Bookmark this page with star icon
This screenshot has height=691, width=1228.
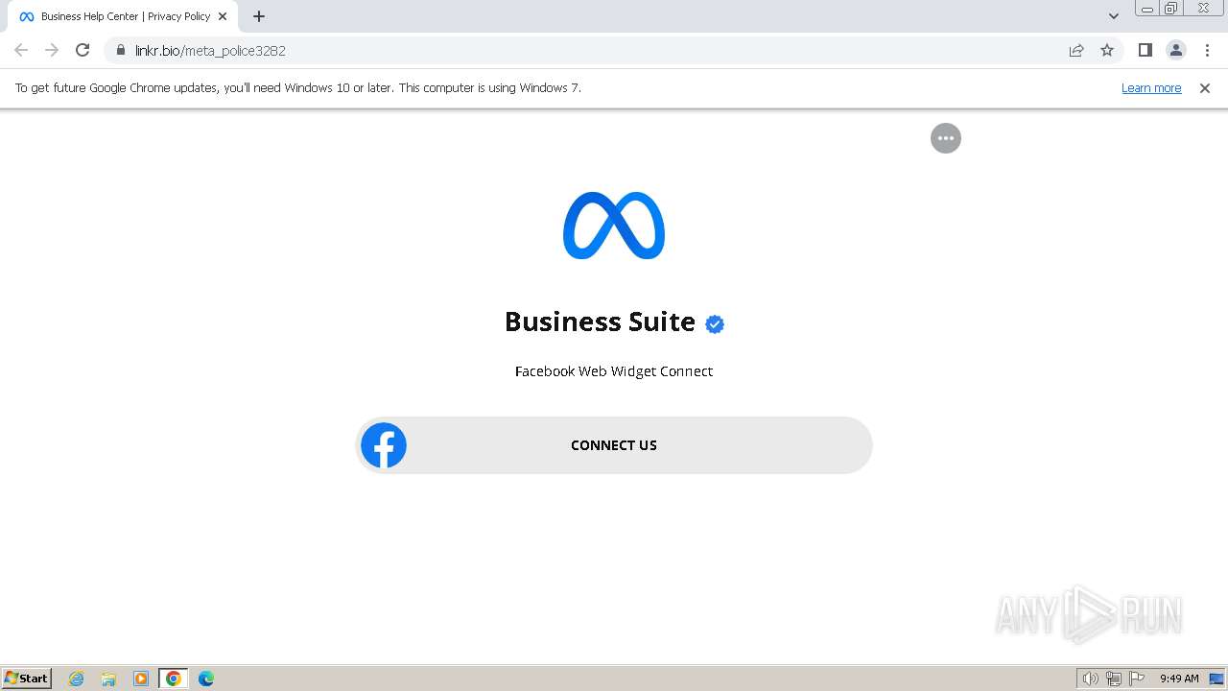[1107, 50]
